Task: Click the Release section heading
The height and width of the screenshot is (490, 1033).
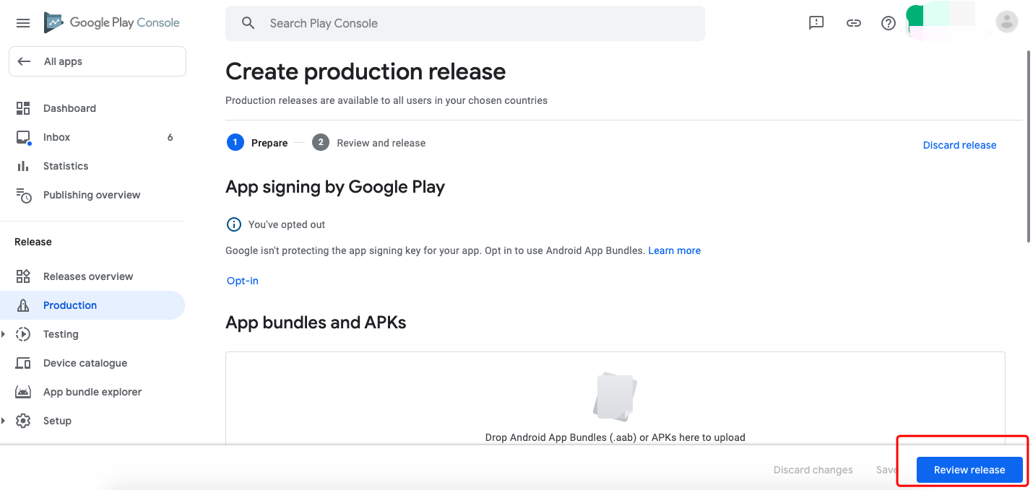Action: (33, 242)
